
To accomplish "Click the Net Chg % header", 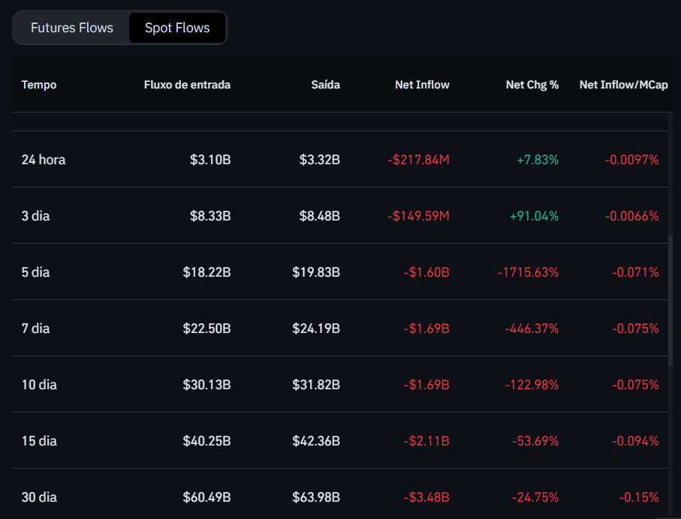I will (x=532, y=85).
